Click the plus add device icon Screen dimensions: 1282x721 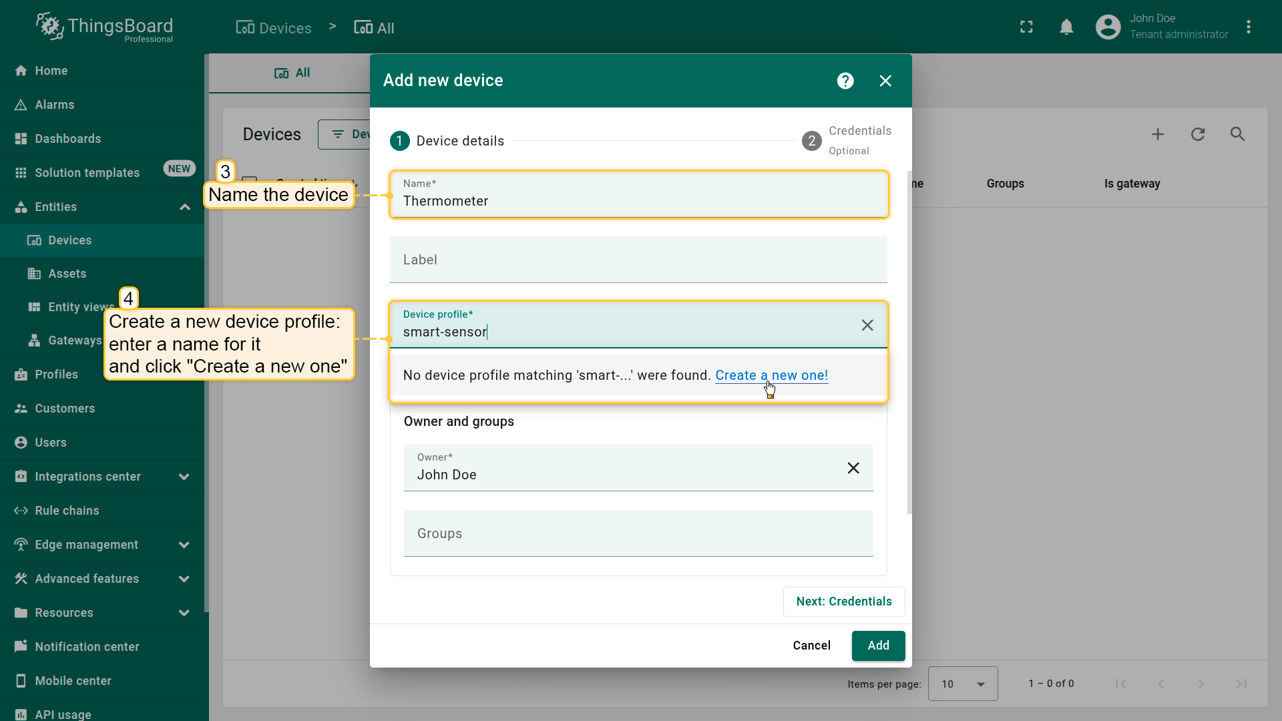1158,134
